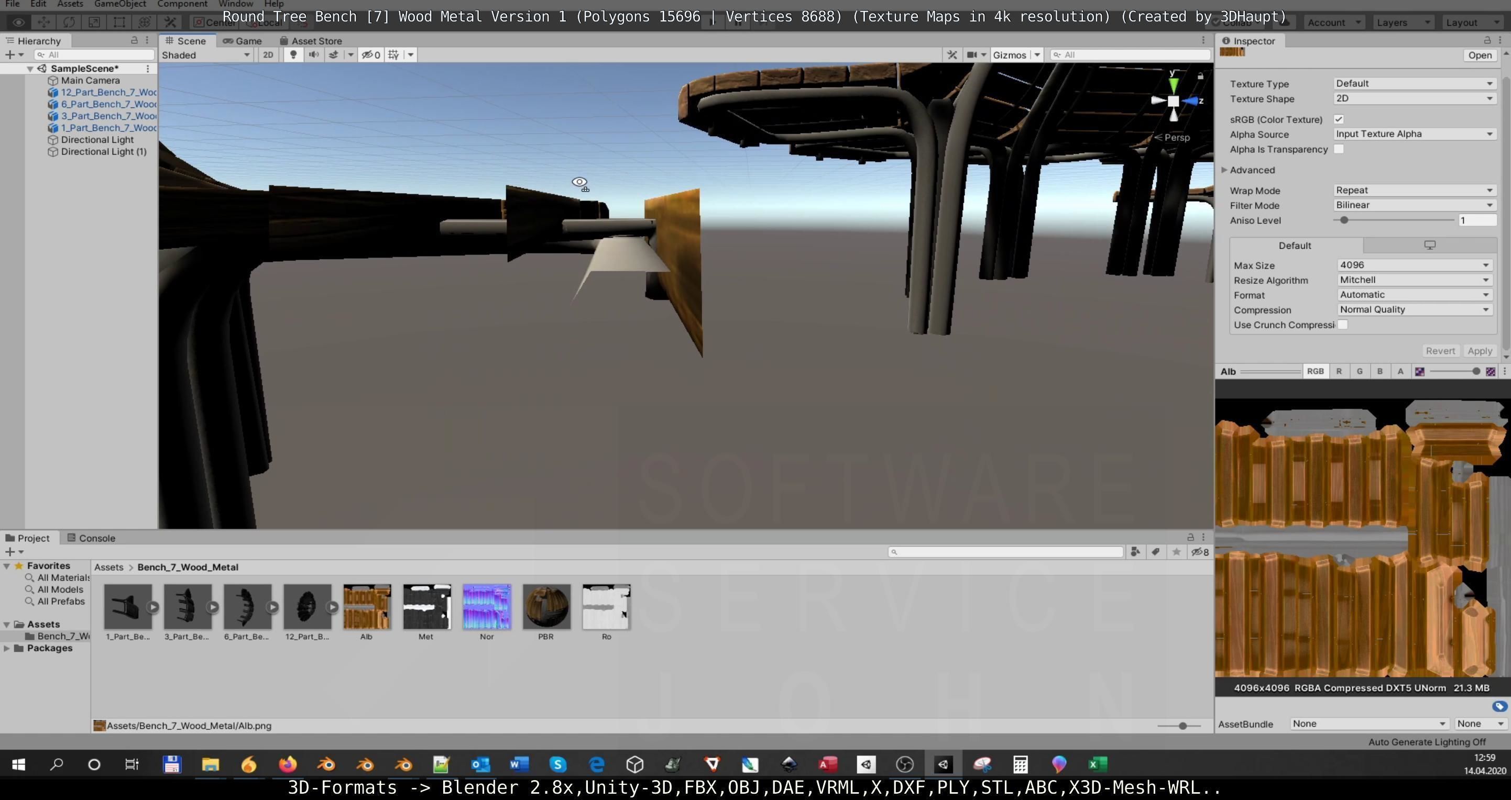The width and height of the screenshot is (1511, 800).
Task: Switch to the Game tab
Action: tap(243, 40)
